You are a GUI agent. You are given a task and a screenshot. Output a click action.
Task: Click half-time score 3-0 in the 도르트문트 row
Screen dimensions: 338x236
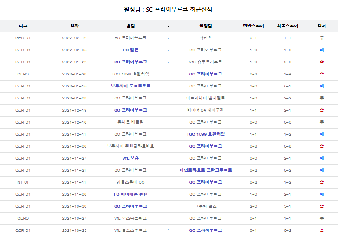(x=253, y=86)
